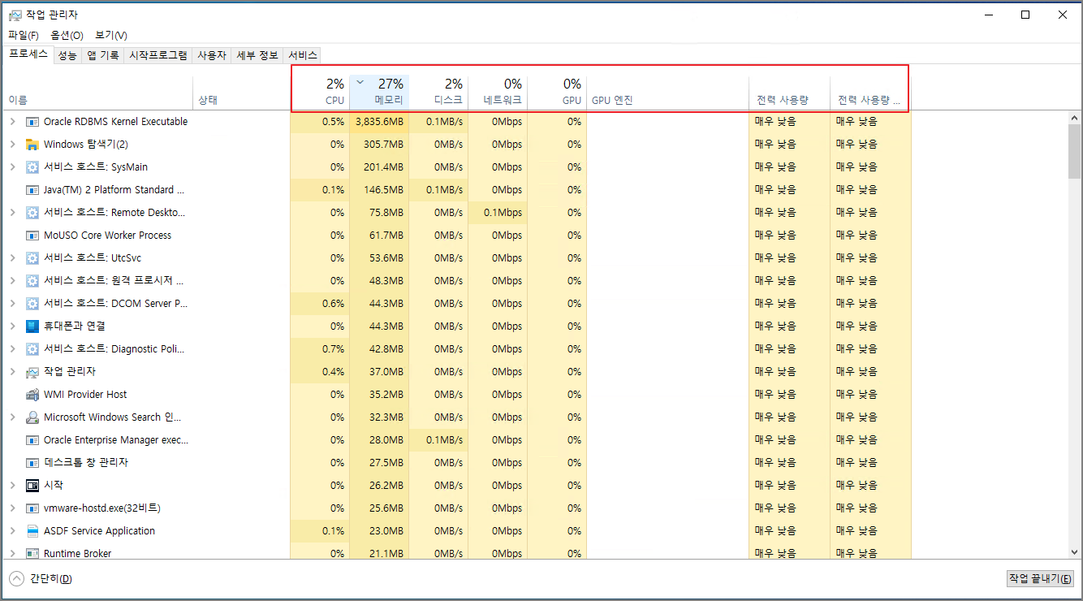Expand the 서비스 호스트: SysMain group
Screen dimensions: 1083x601
[12, 167]
